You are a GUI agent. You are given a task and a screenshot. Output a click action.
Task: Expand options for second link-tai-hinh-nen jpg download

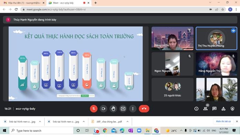(84, 121)
